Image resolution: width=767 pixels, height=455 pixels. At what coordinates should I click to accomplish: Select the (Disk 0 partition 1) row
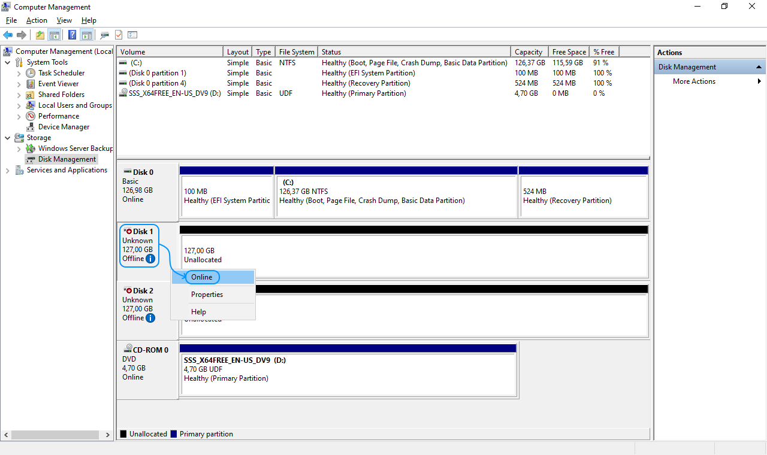click(383, 73)
